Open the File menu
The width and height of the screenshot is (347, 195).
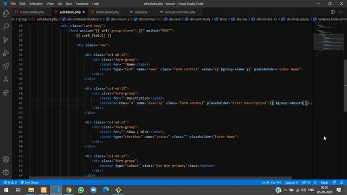(x=13, y=4)
